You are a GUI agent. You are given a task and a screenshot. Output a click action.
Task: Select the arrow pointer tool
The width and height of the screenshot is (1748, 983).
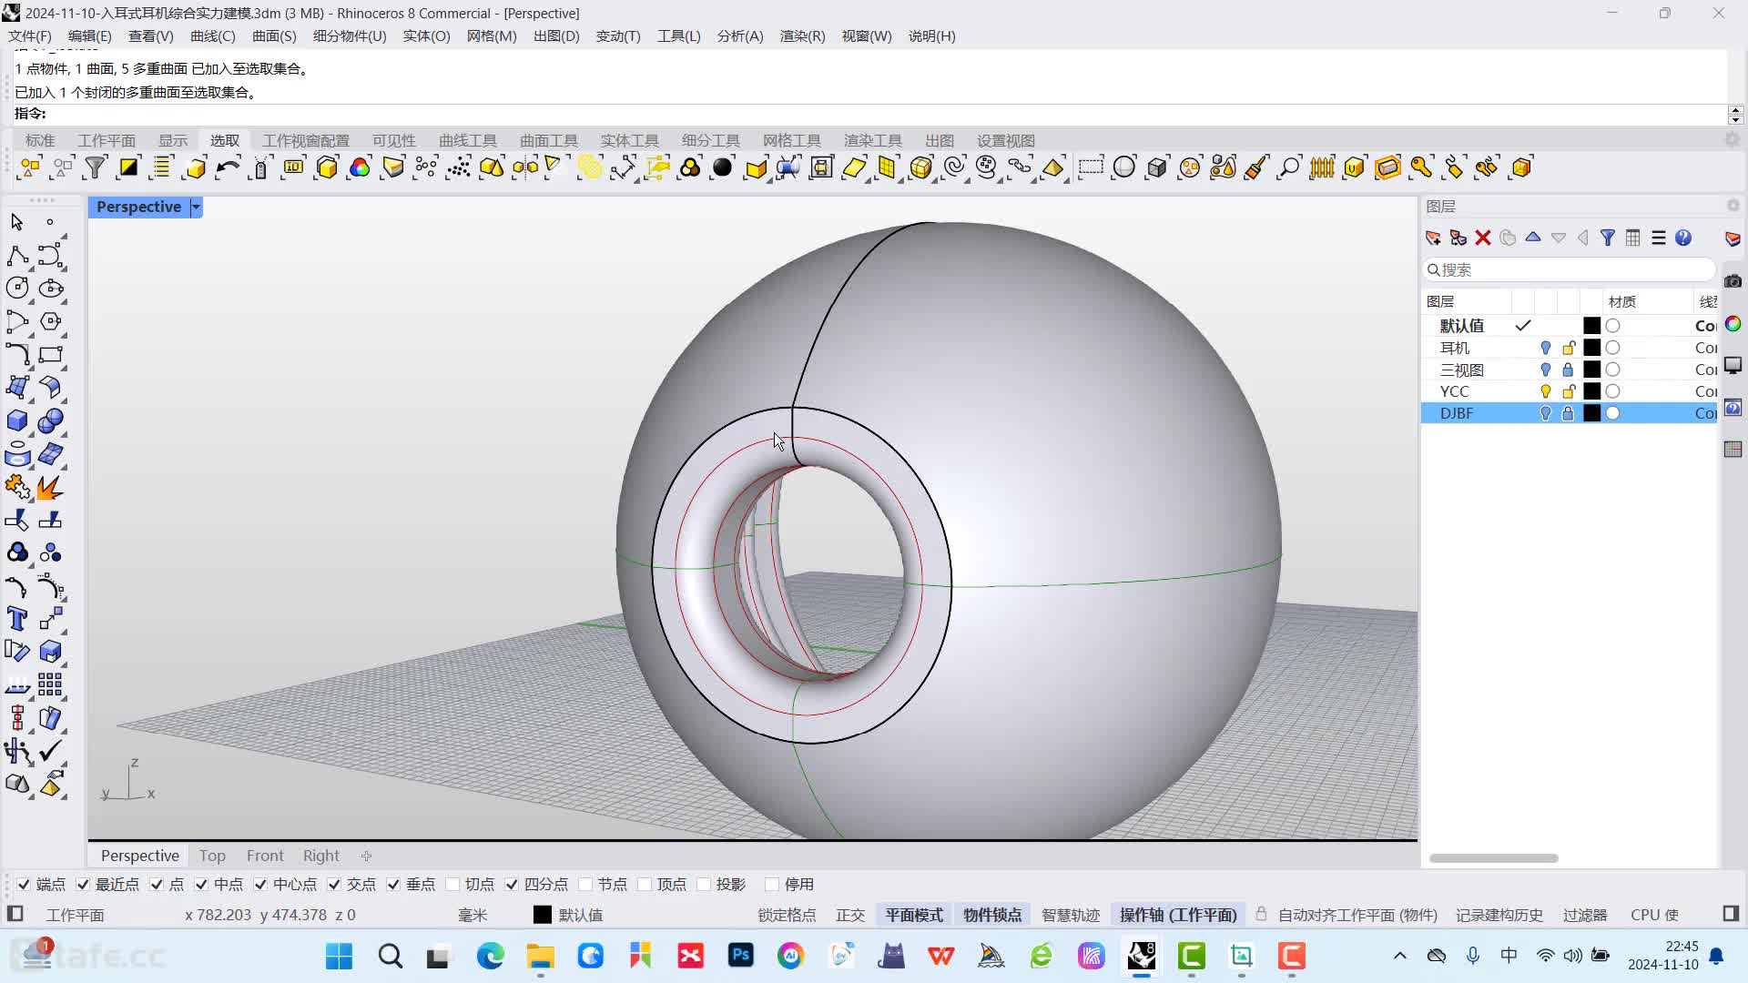coord(17,222)
